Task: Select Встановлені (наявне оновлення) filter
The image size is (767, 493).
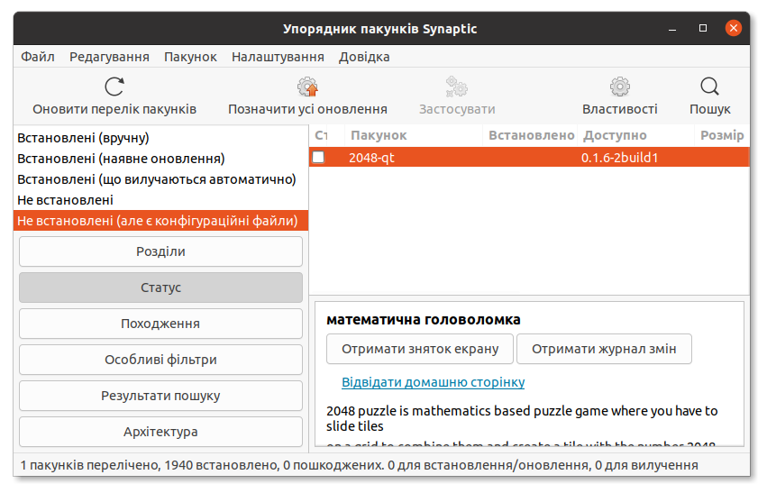Action: click(161, 159)
